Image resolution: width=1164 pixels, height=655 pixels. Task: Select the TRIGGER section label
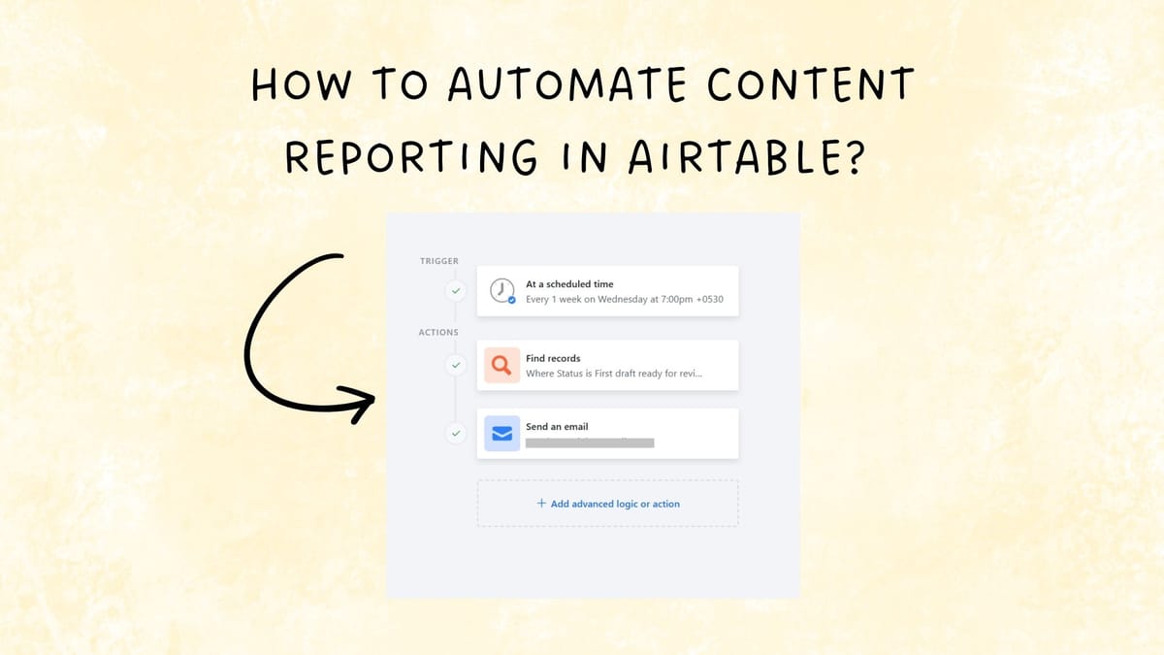[x=439, y=260]
